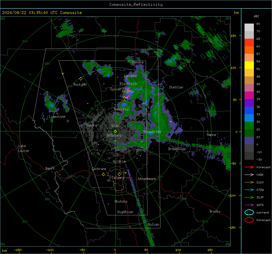Click the Stettler city label
272x254 pixels.
[176, 87]
